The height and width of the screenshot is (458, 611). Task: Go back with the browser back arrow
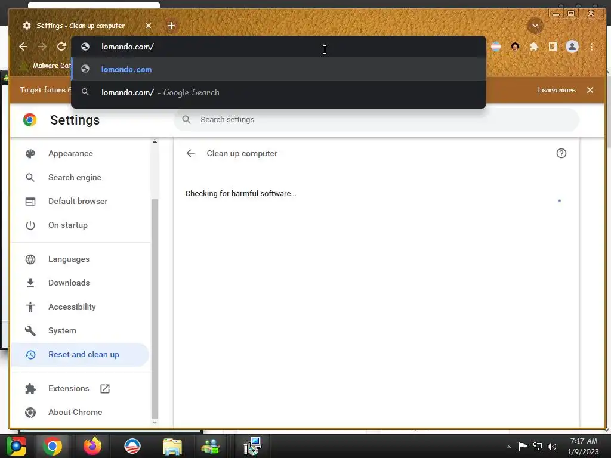point(23,47)
